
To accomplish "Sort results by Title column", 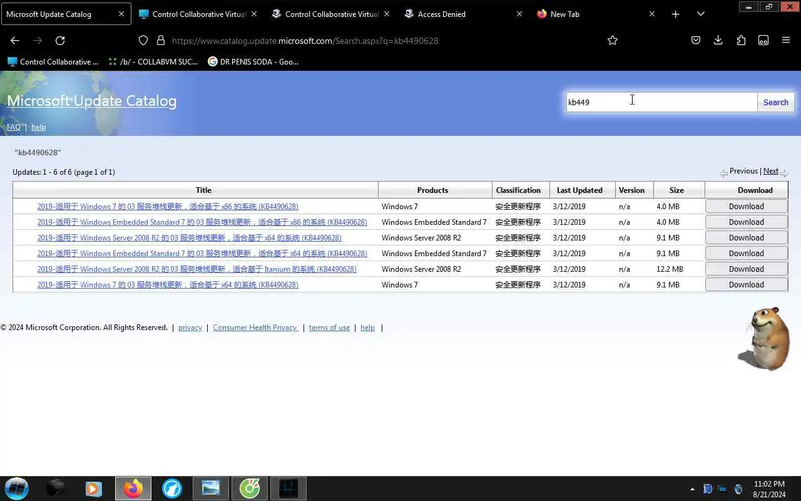I will (203, 190).
